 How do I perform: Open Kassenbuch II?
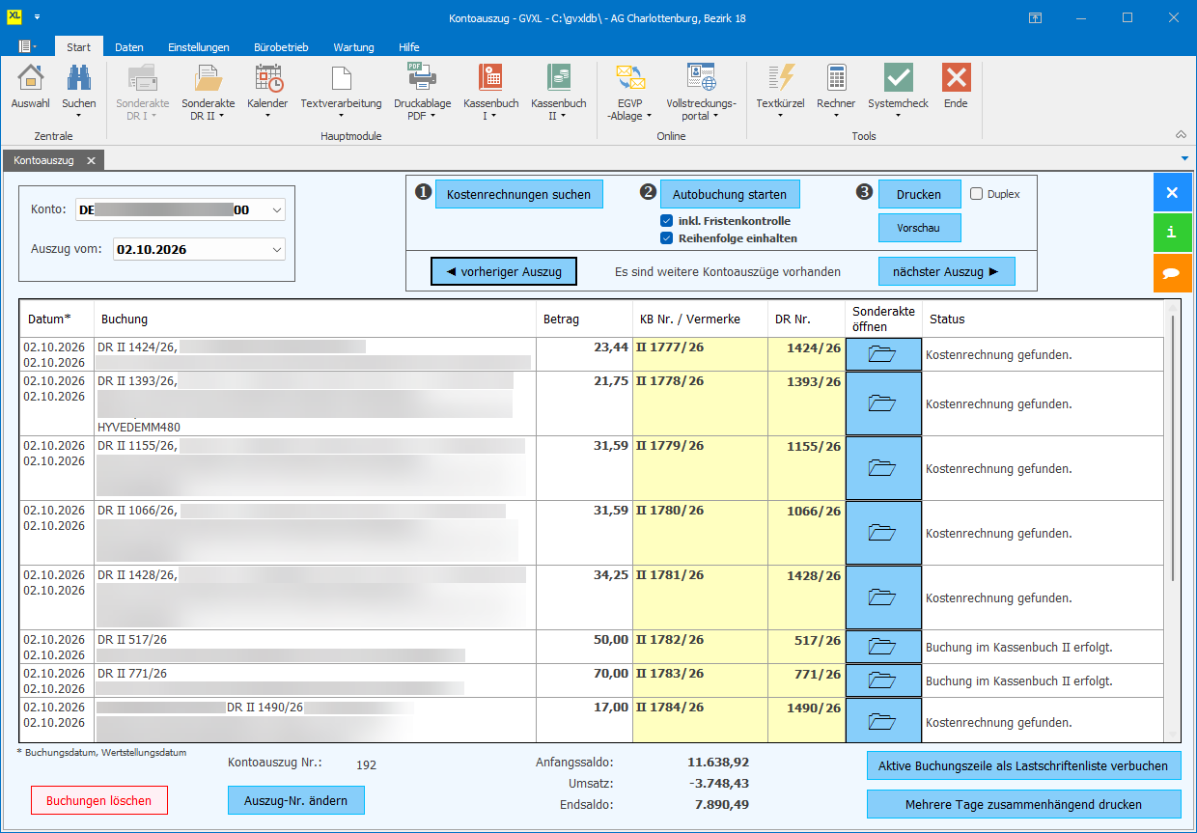coord(559,93)
